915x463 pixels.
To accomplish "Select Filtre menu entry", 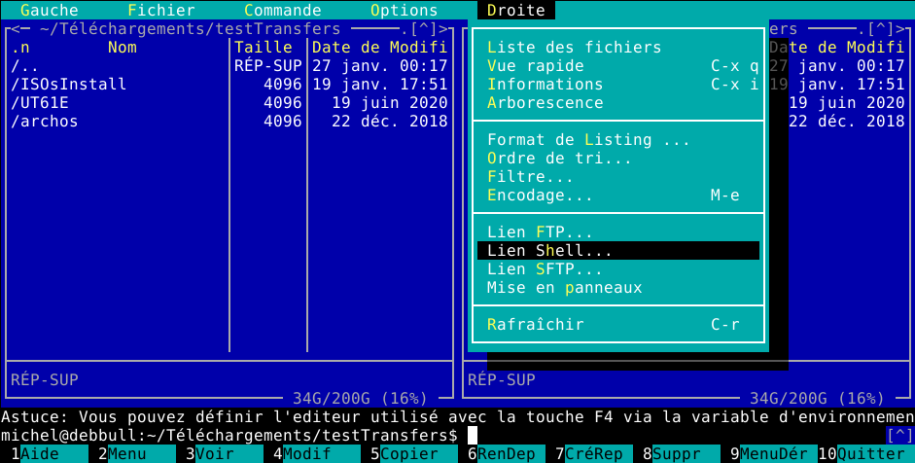I will [618, 177].
